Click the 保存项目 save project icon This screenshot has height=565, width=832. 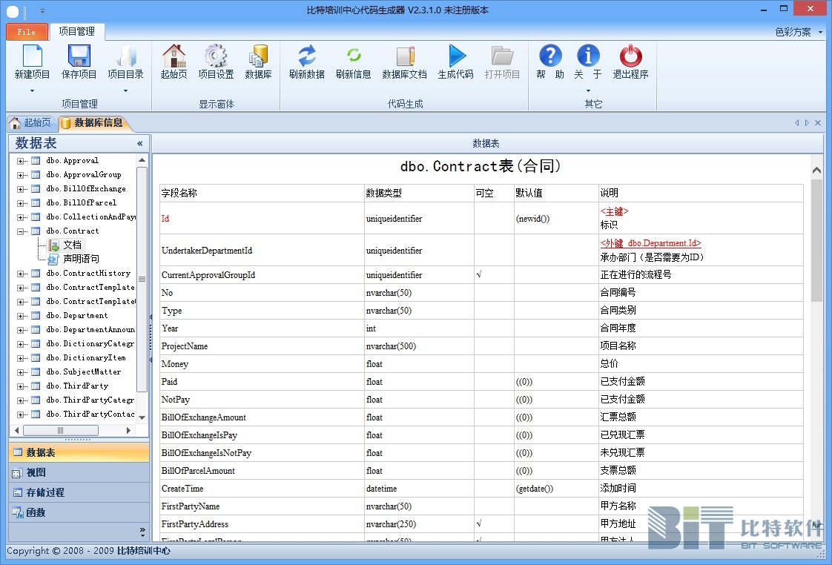[79, 56]
